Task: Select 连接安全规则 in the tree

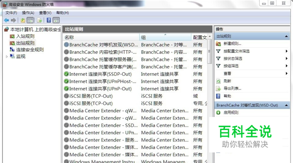Action: [x=30, y=49]
